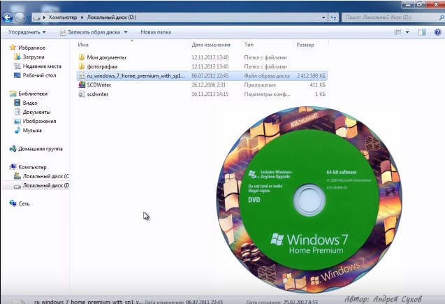Expand the Записать образ диска dropdown arrow

pos(126,32)
